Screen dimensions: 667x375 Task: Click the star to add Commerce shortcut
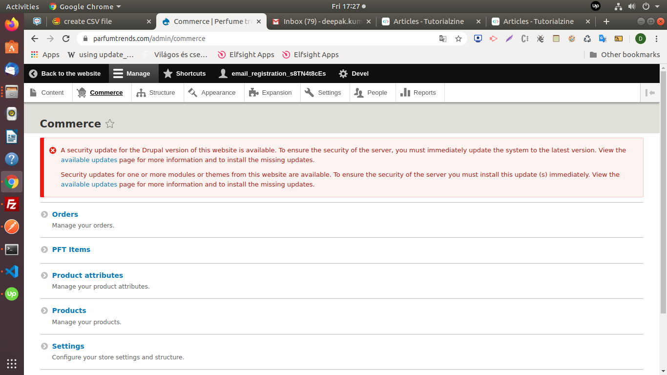coord(110,124)
